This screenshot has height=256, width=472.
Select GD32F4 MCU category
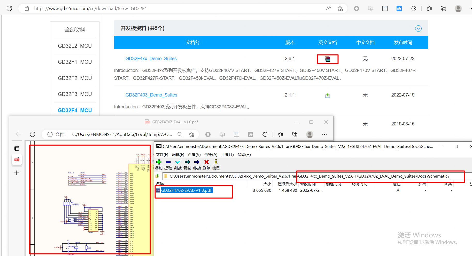click(x=75, y=110)
